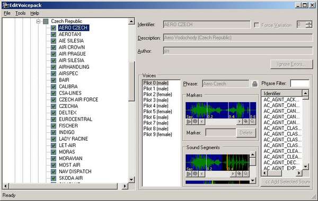Select Pilot 0 (male) in Voices list

156,83
